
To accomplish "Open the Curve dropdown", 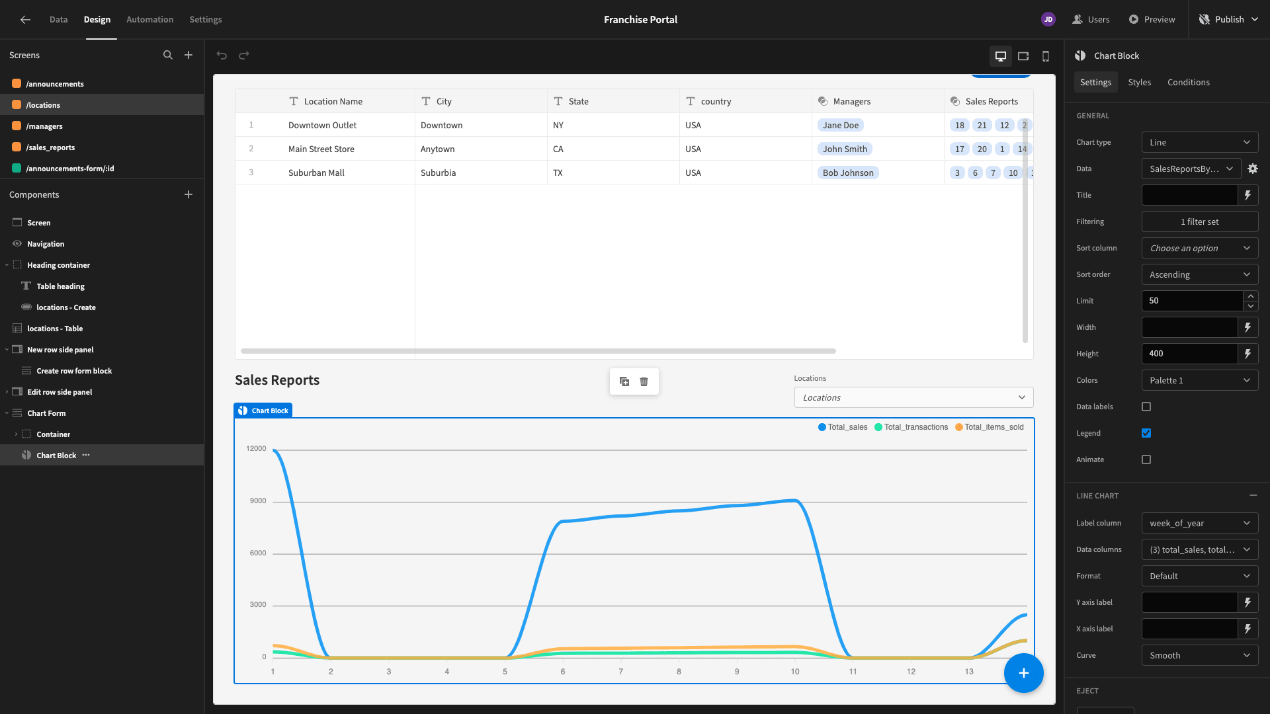I will click(1200, 655).
